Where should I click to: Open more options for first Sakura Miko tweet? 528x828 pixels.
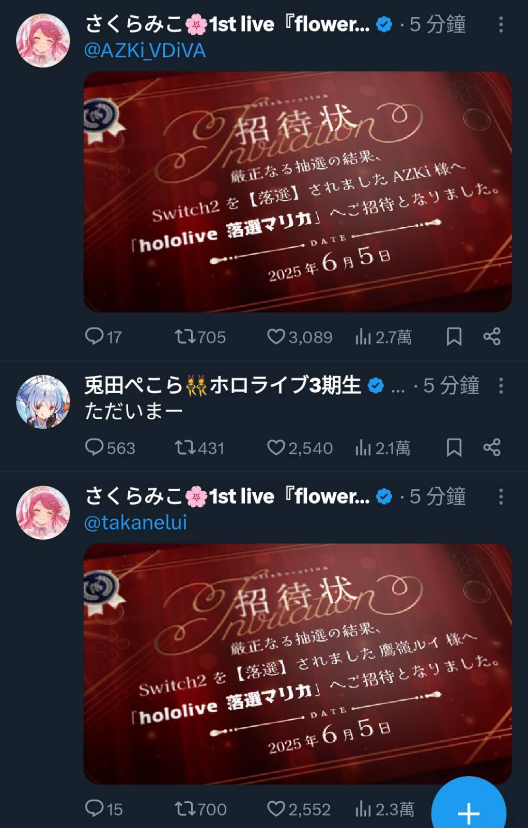[501, 24]
